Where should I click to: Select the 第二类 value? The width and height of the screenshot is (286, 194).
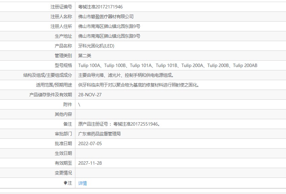(85, 56)
